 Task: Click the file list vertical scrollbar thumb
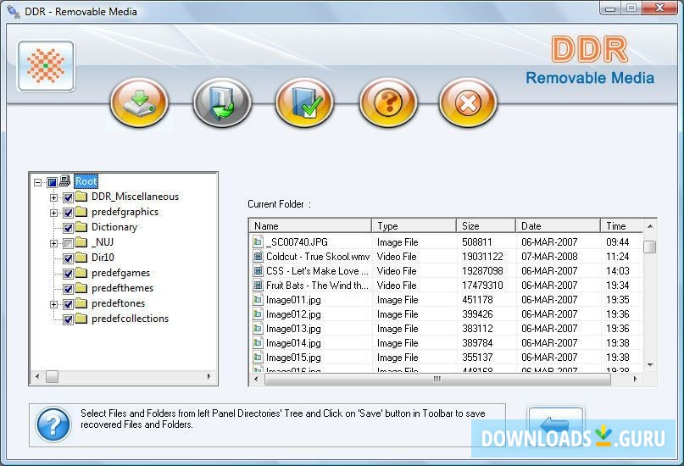tap(650, 247)
